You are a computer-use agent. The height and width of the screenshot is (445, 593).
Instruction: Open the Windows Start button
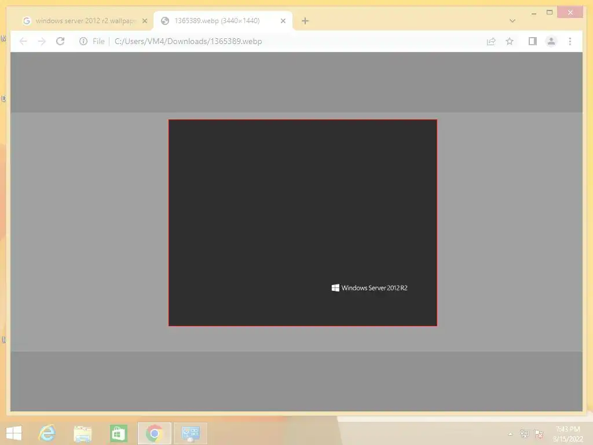tap(14, 433)
